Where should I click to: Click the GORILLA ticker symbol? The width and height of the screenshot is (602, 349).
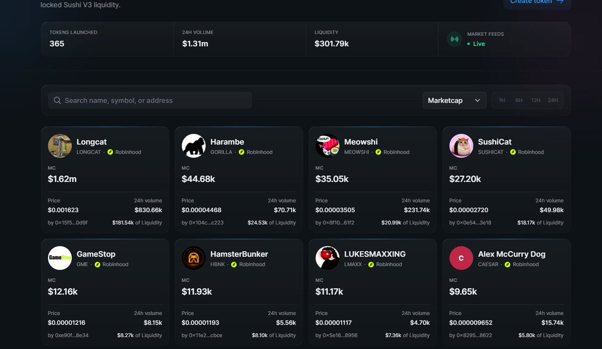[x=221, y=152]
